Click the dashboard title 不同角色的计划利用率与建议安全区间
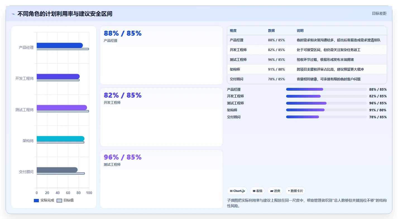This screenshot has height=219, width=398. tap(65, 14)
